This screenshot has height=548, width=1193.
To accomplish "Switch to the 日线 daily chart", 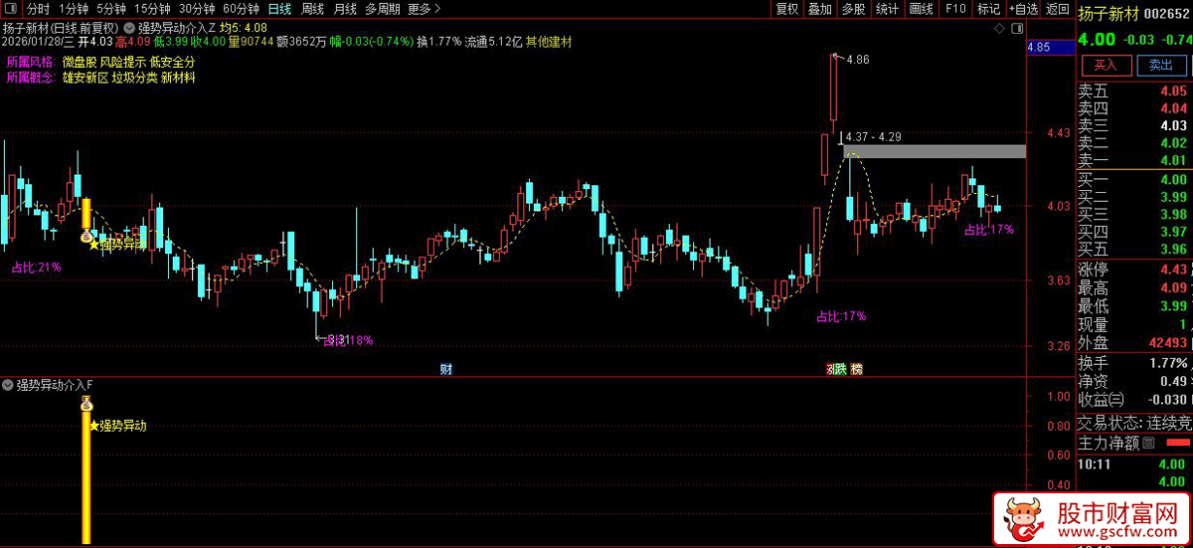I will (280, 9).
